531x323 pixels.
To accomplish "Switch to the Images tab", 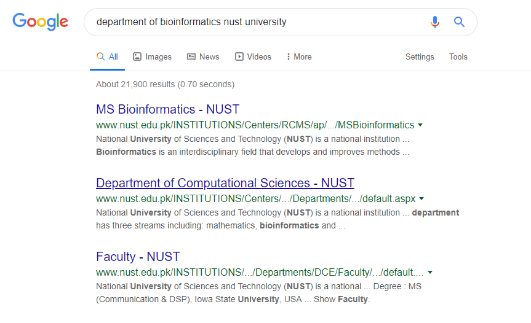I will point(158,56).
